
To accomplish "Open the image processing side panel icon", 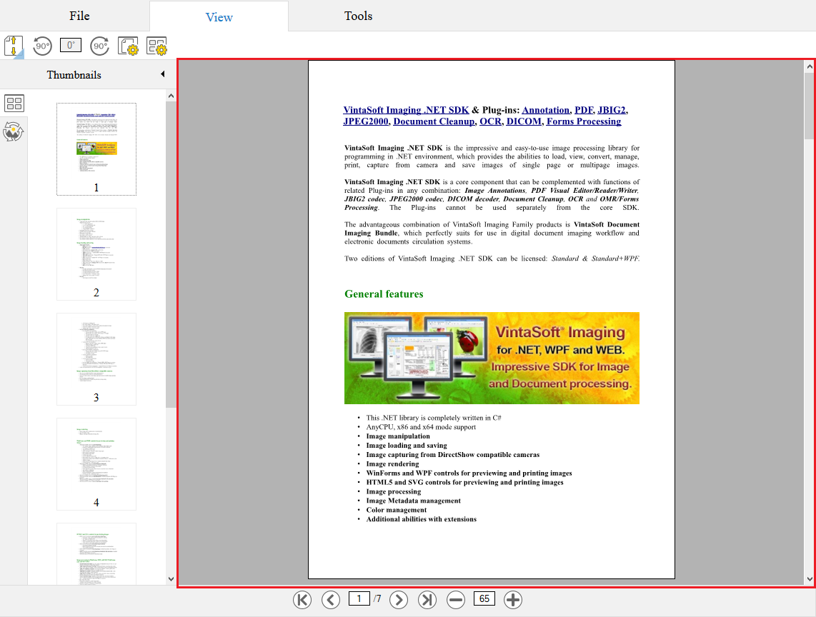I will pyautogui.click(x=14, y=131).
